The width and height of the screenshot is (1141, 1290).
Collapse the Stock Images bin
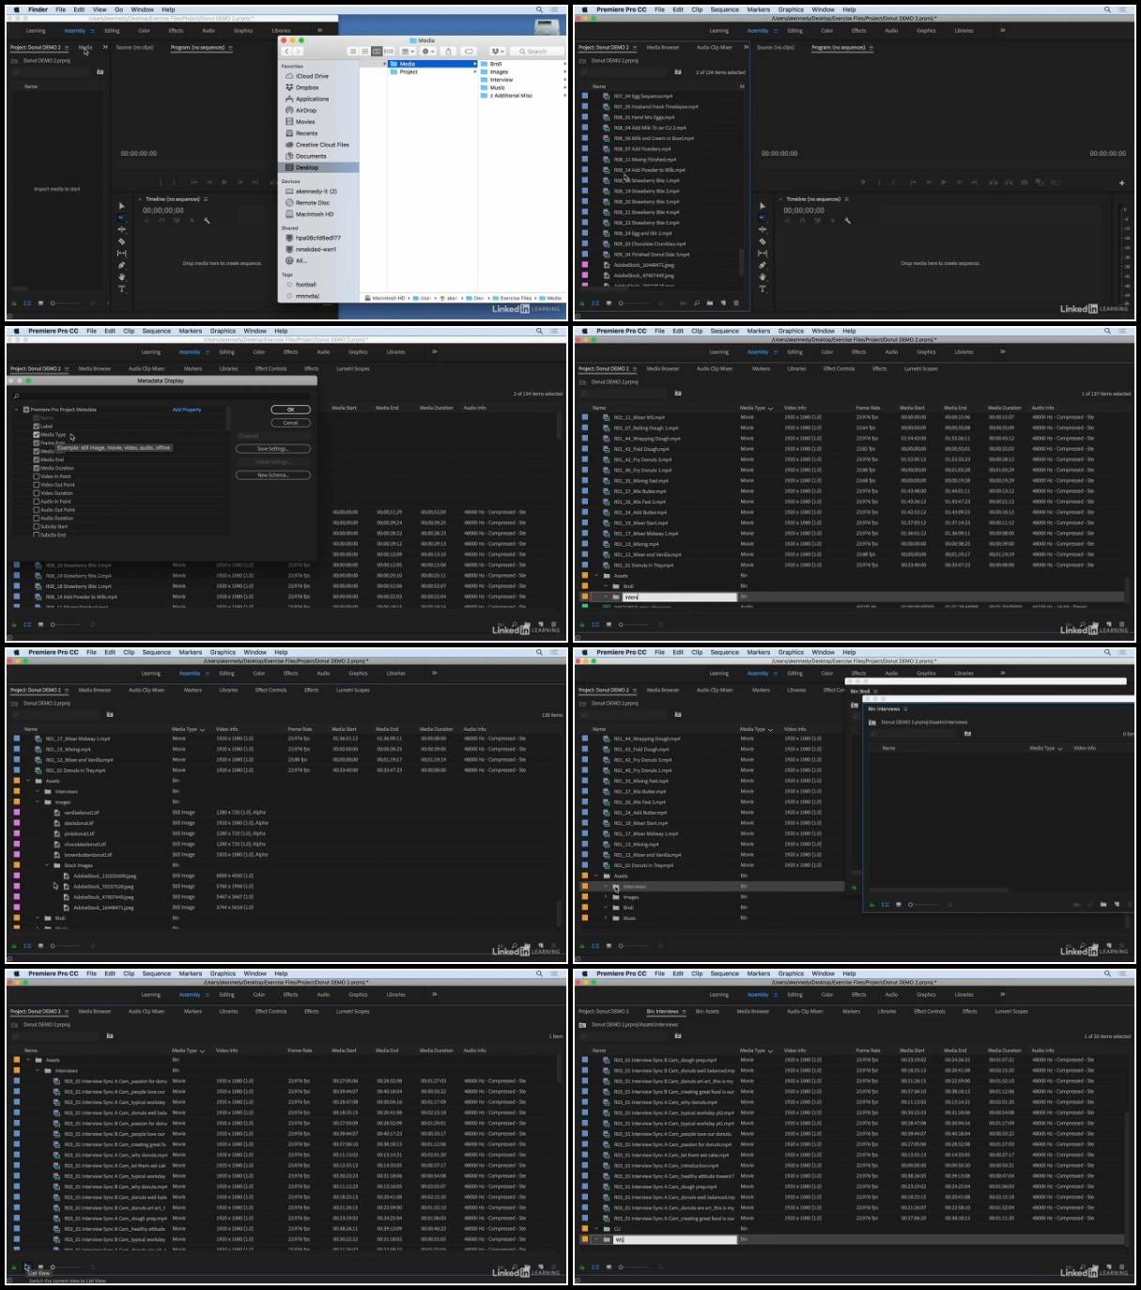46,865
